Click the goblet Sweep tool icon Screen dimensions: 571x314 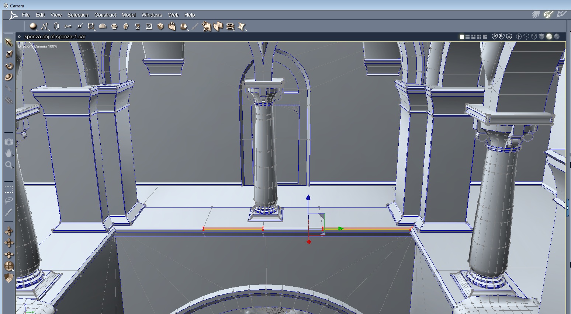click(138, 26)
